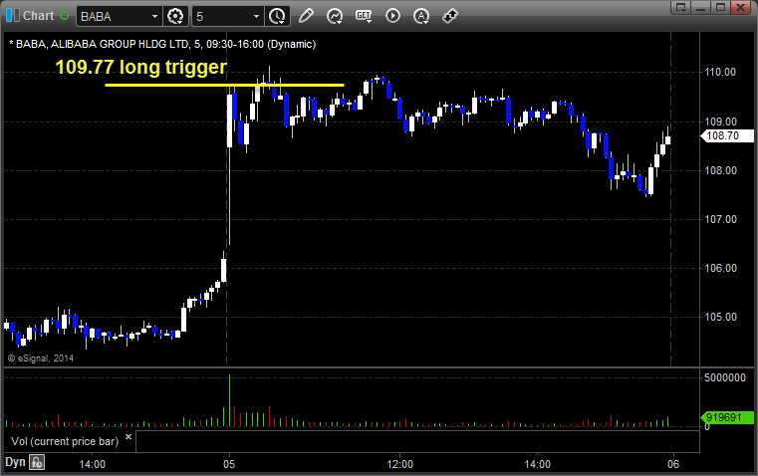
Task: Open the window pop-out menu button
Action: click(x=681, y=7)
